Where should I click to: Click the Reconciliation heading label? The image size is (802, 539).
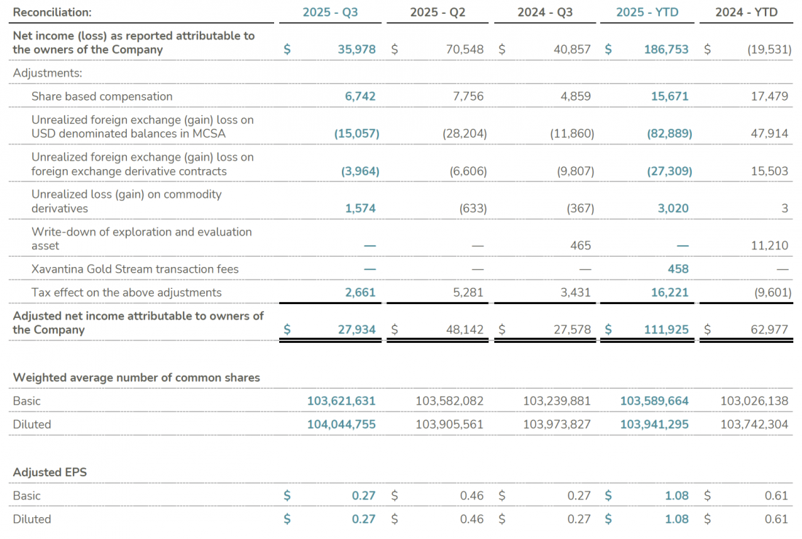(52, 12)
